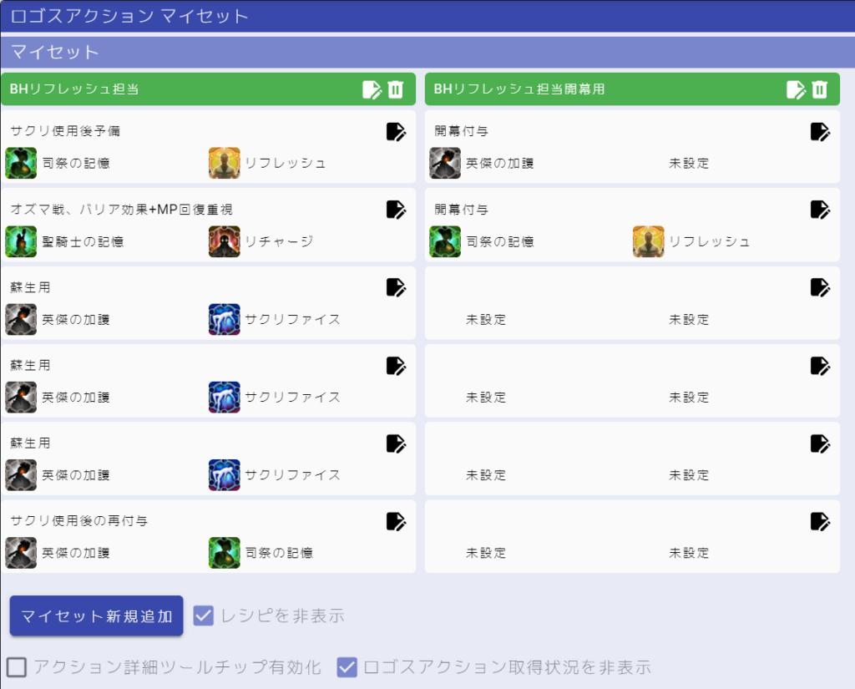Viewport: 855px width, 689px height.
Task: Open edit icon for サクリ使用後の再付与 row
Action: [396, 521]
